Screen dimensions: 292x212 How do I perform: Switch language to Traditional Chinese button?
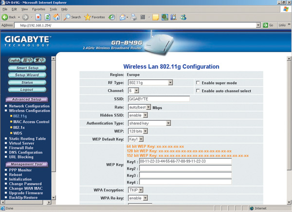pyautogui.click(x=40, y=60)
